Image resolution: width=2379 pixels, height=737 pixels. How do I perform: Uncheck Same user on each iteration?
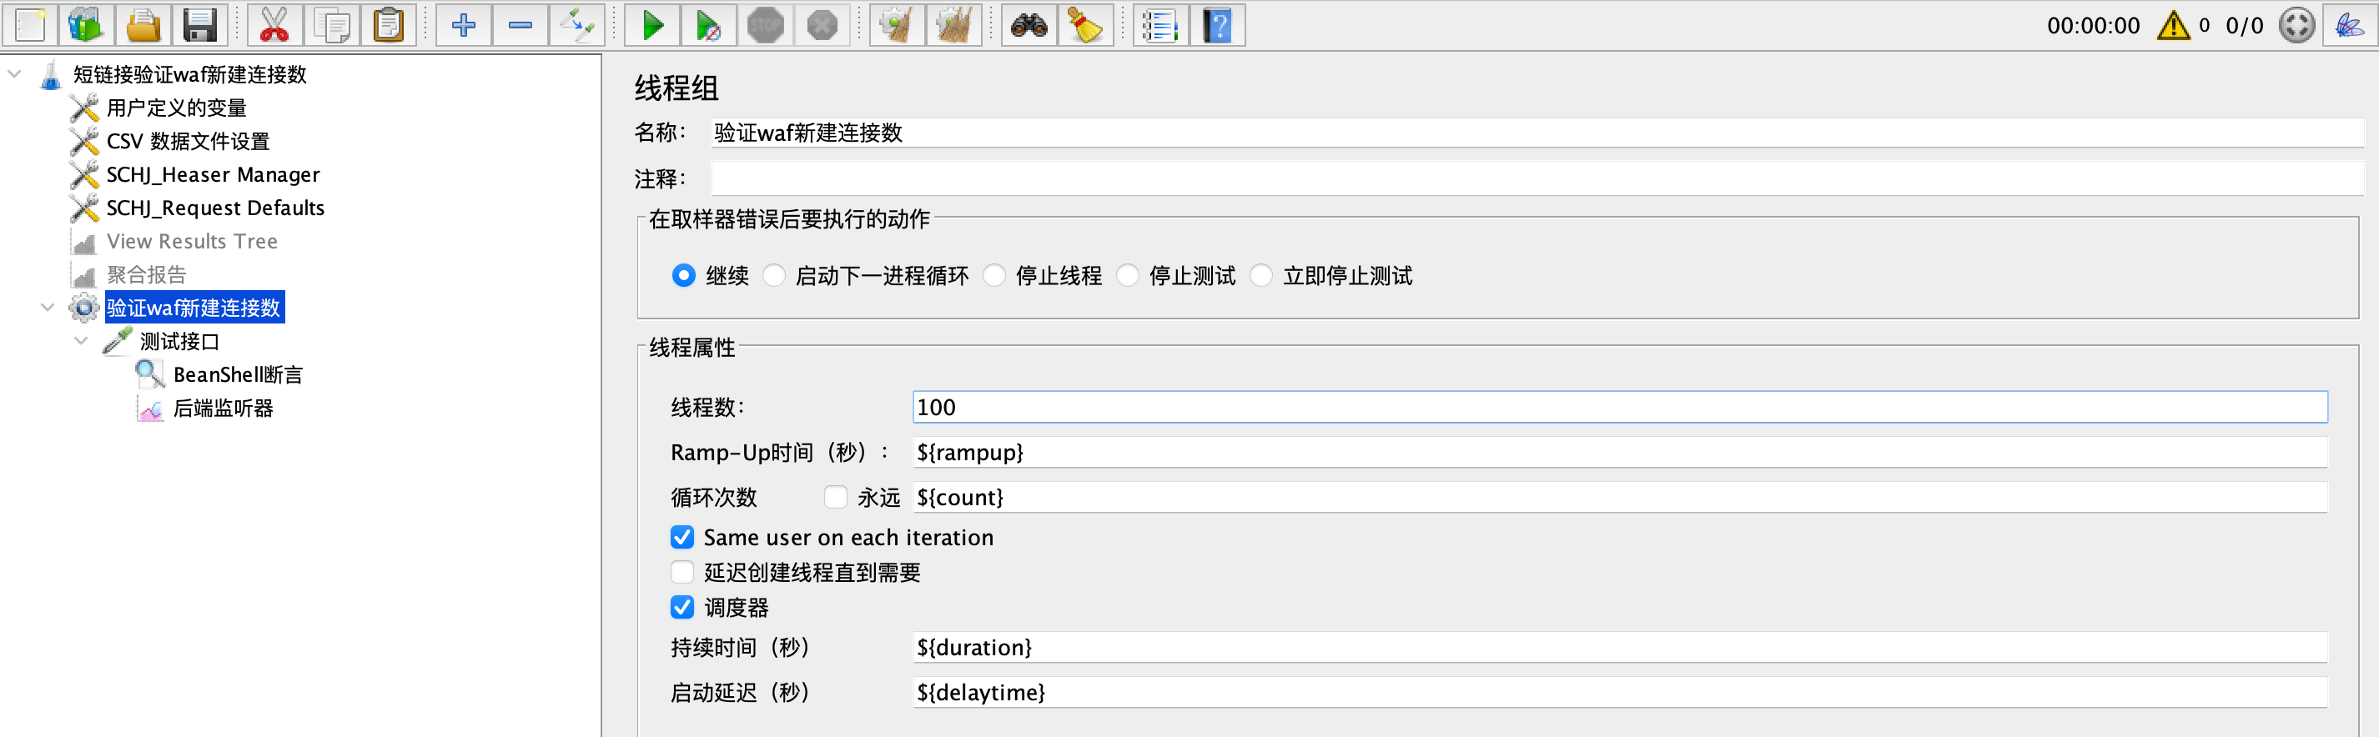click(682, 537)
